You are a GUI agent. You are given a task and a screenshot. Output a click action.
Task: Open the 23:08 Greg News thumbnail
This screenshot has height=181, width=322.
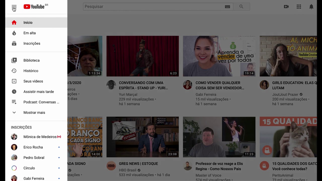tap(143, 137)
